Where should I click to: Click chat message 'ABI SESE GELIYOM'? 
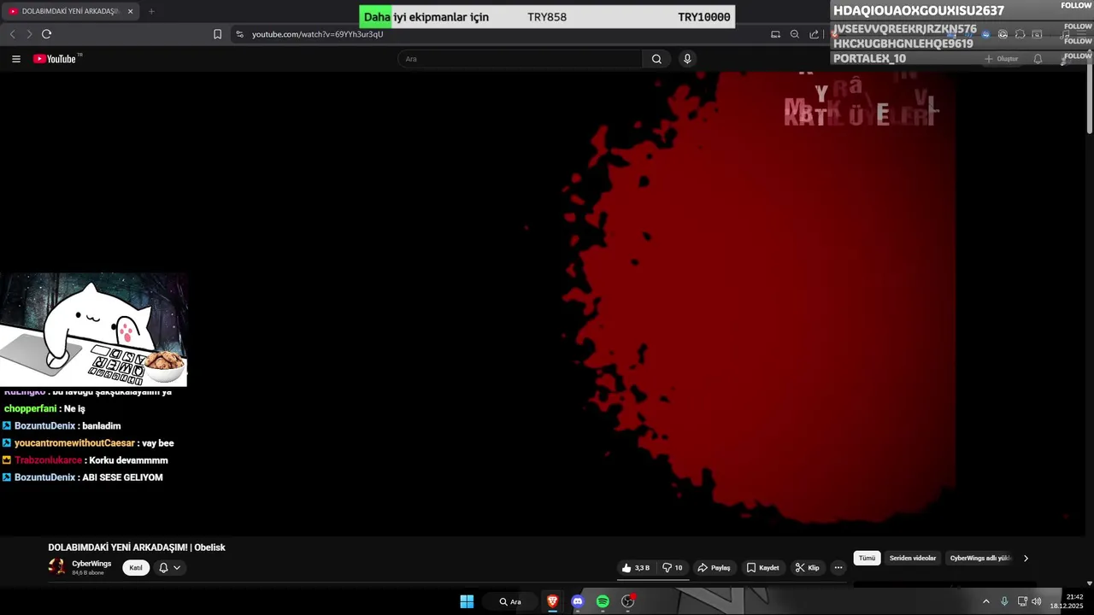click(122, 477)
